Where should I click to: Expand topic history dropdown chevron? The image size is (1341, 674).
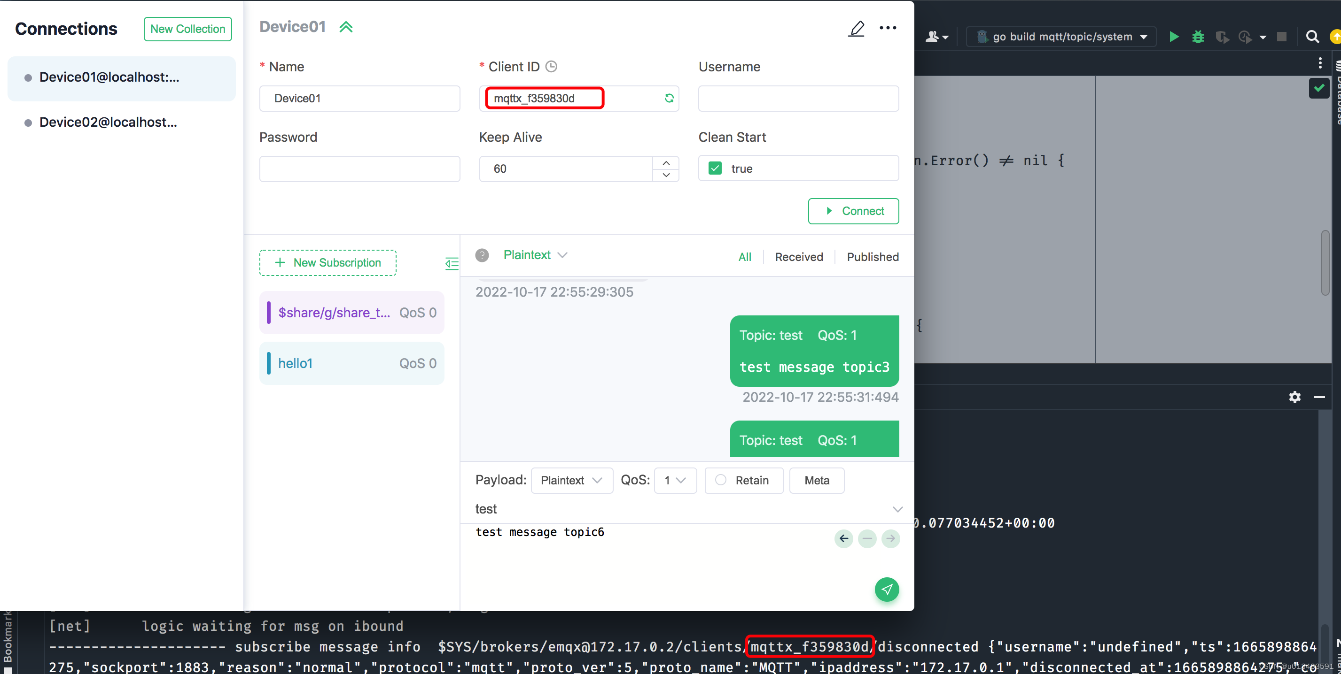[897, 509]
